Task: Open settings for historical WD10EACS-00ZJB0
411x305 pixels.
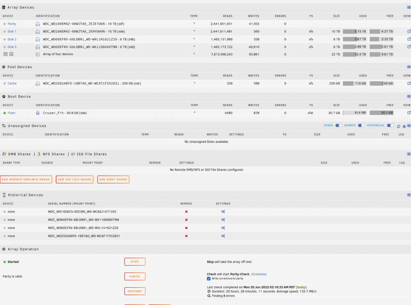Action: click(223, 212)
